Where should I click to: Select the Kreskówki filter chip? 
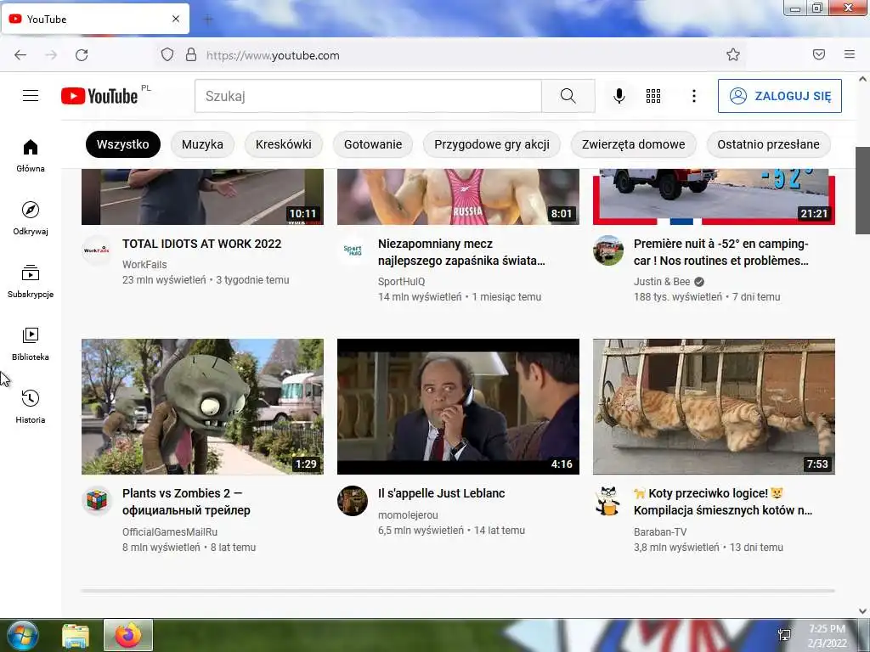[284, 144]
